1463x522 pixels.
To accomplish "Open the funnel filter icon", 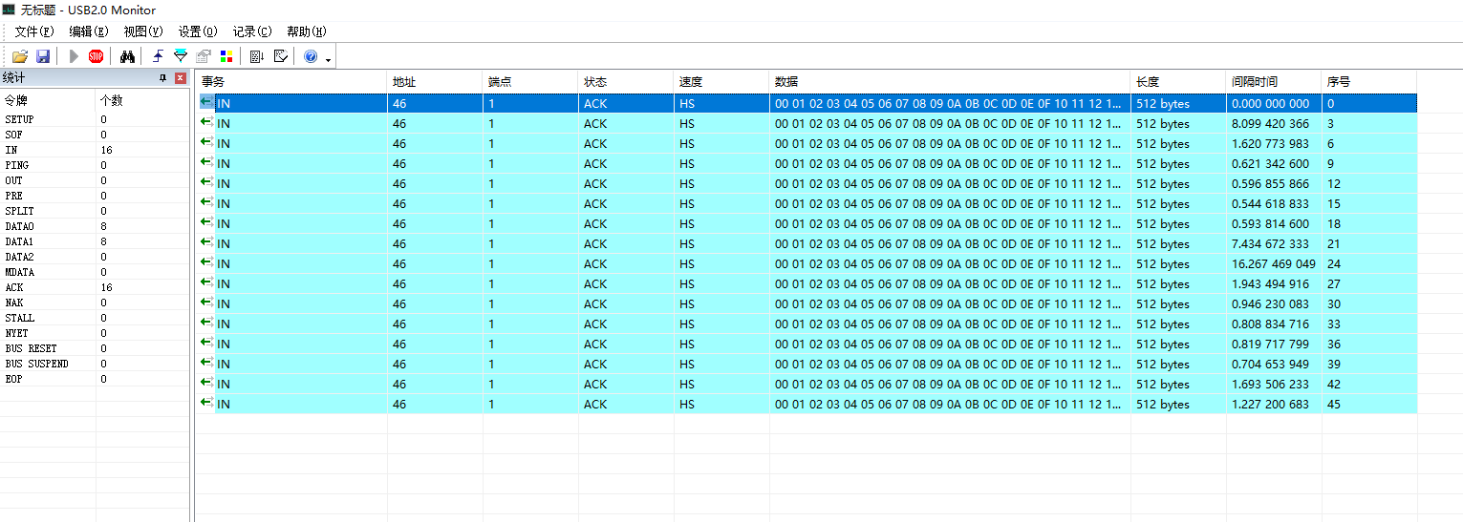I will (x=181, y=57).
